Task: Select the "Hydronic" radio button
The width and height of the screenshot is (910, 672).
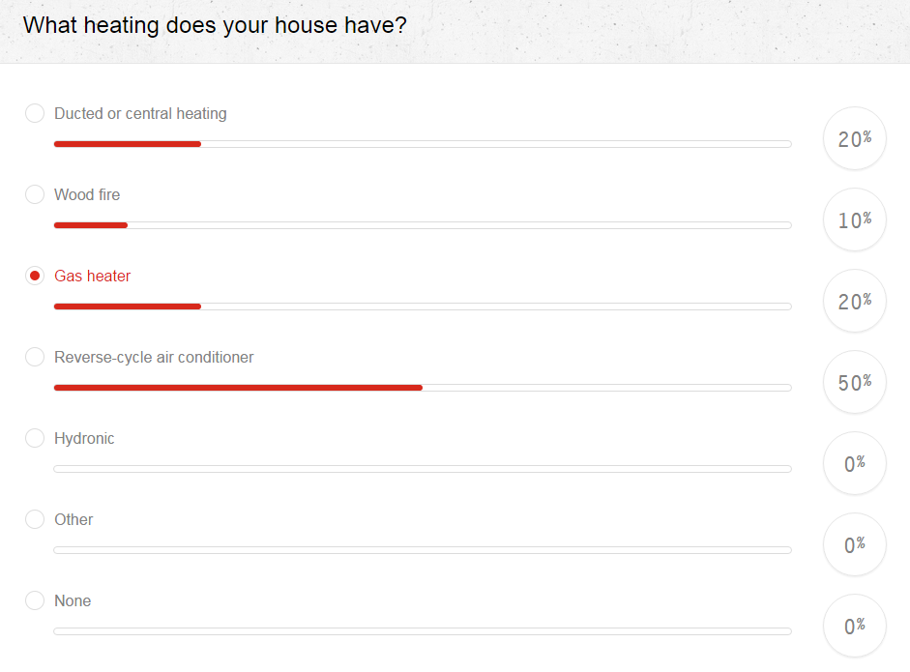Action: [x=35, y=438]
